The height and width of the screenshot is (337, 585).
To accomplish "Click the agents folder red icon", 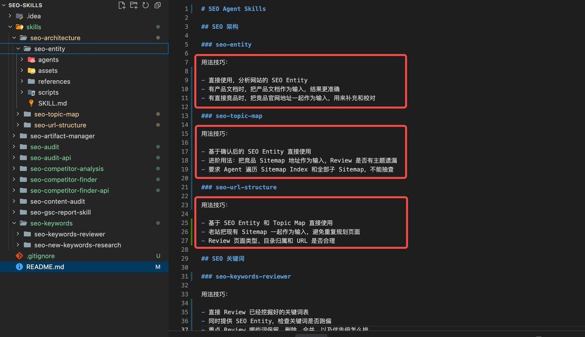I will [x=31, y=60].
